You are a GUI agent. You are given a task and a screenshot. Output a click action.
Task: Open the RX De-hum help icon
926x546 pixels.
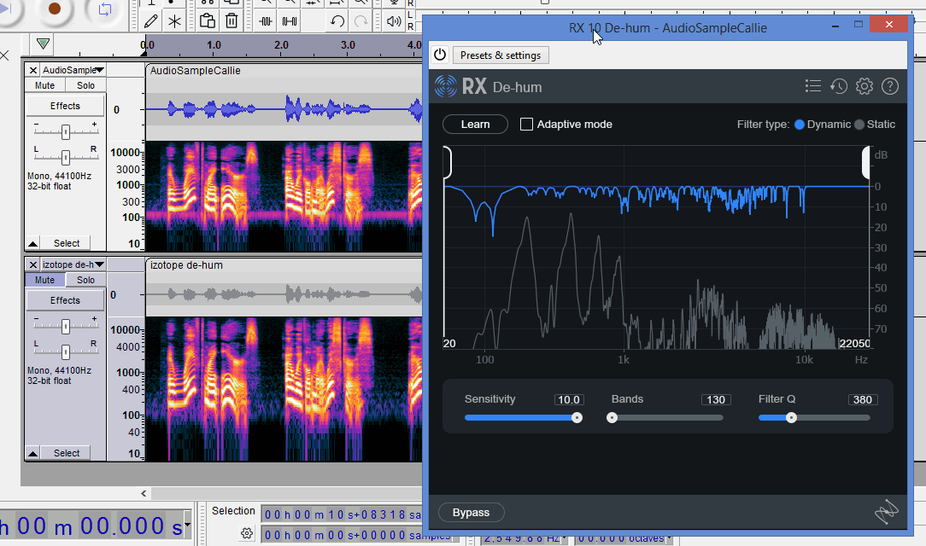pyautogui.click(x=890, y=87)
